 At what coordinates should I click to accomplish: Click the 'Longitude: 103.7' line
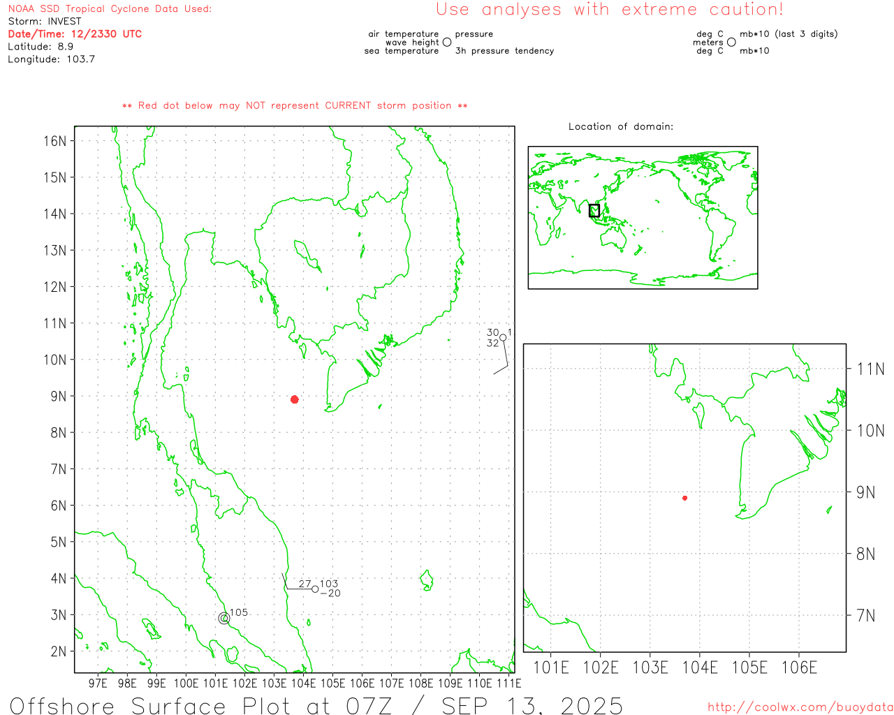pyautogui.click(x=51, y=59)
